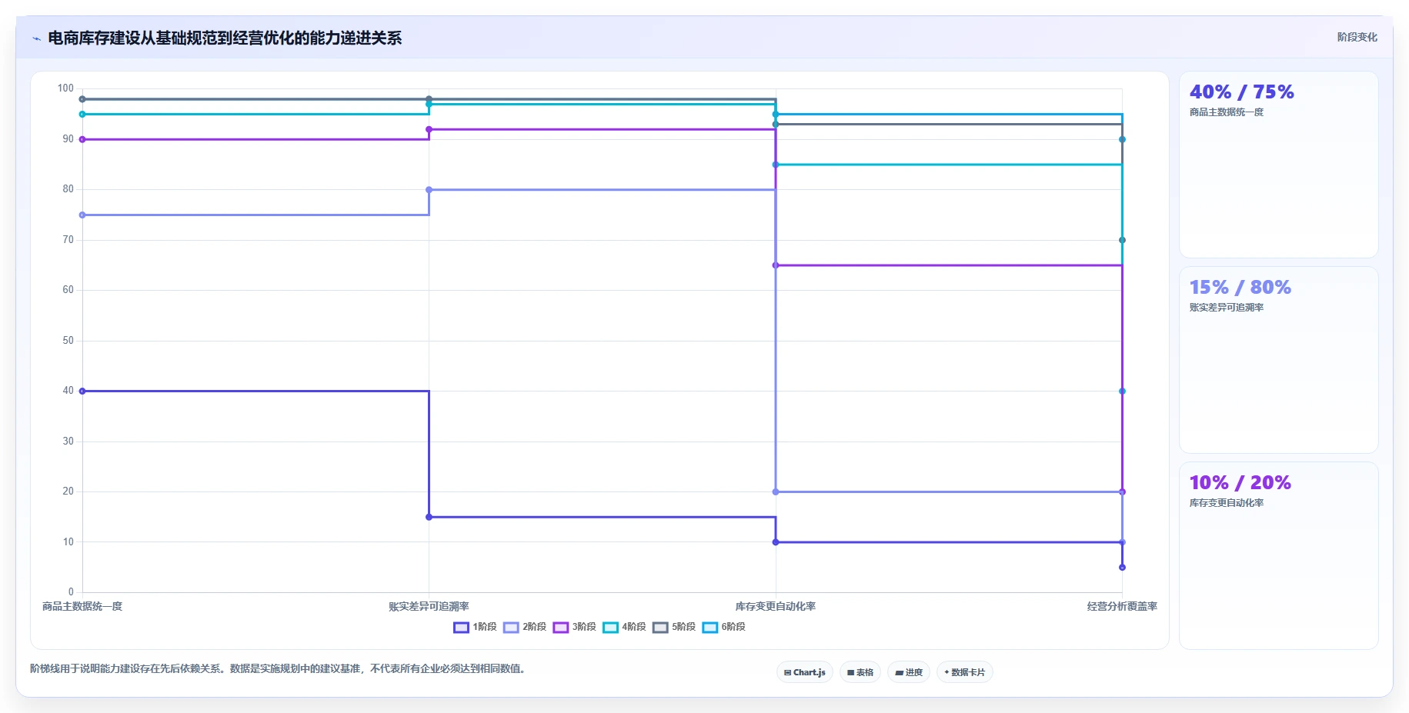The height and width of the screenshot is (713, 1409).
Task: Click the 进度 pill tag
Action: coord(909,672)
